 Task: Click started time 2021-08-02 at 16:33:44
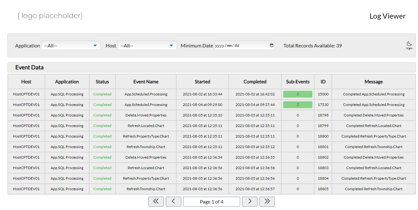[x=202, y=94]
